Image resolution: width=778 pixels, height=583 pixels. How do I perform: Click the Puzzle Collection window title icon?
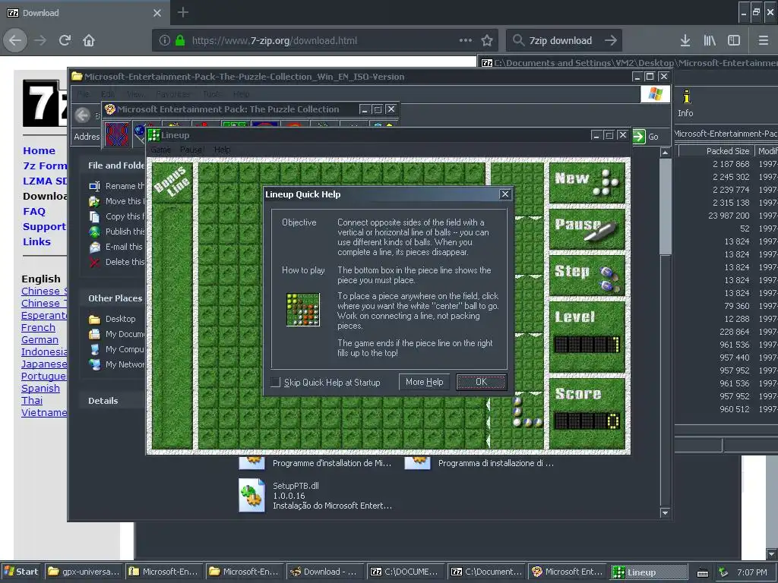click(110, 109)
